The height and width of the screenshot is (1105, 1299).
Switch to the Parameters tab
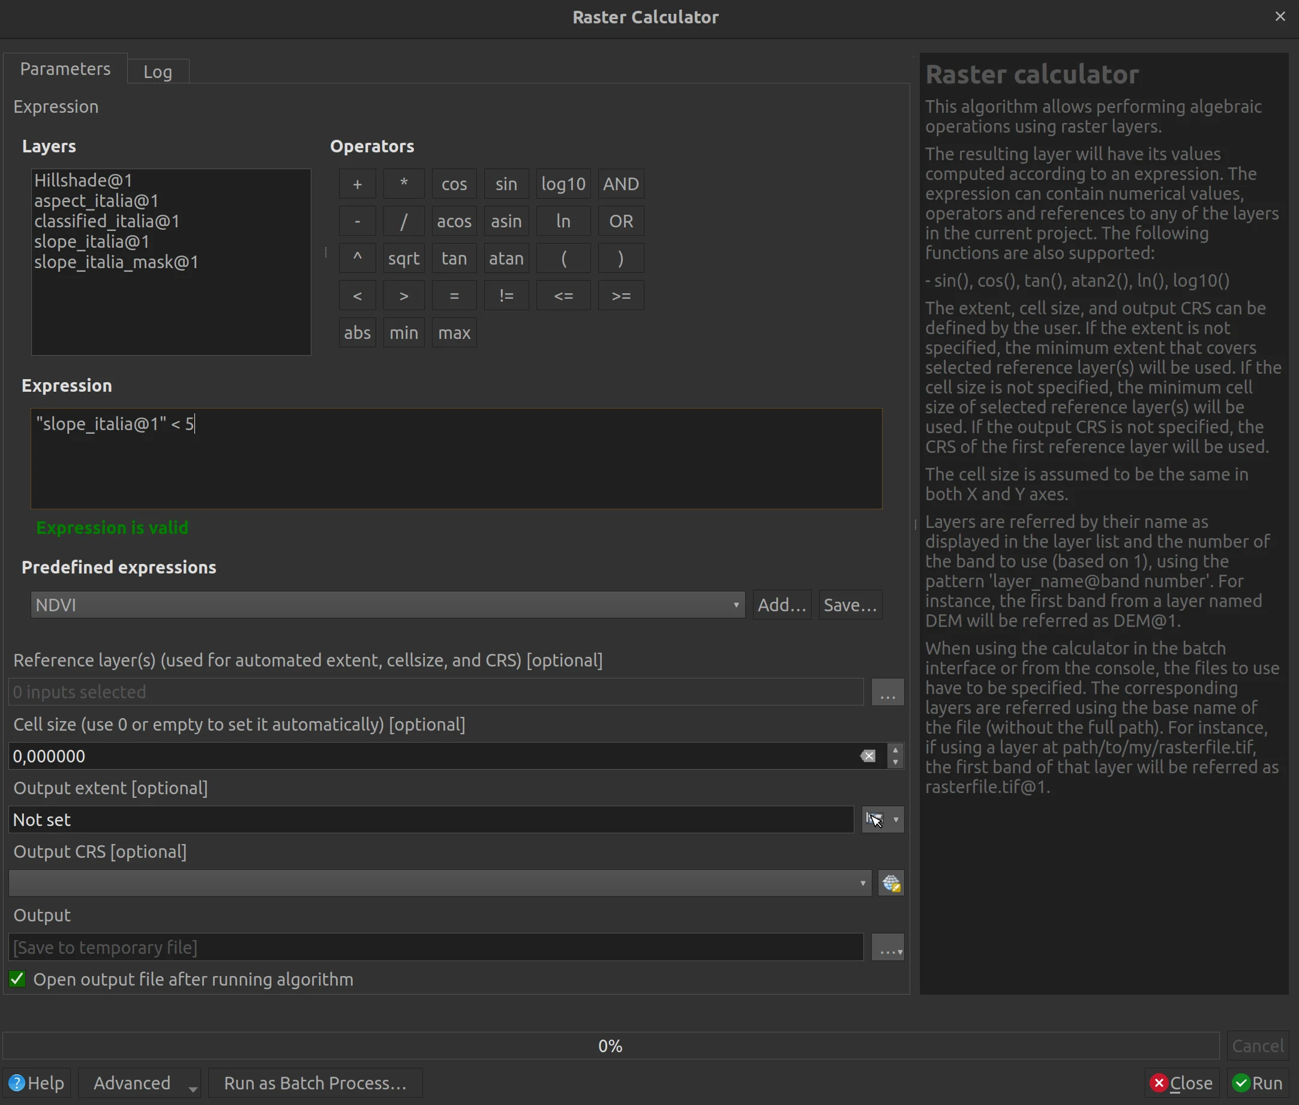point(65,69)
